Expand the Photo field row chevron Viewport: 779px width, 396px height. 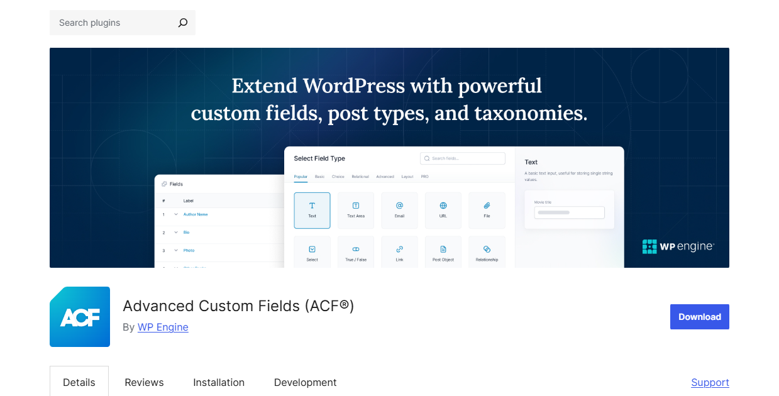176,250
